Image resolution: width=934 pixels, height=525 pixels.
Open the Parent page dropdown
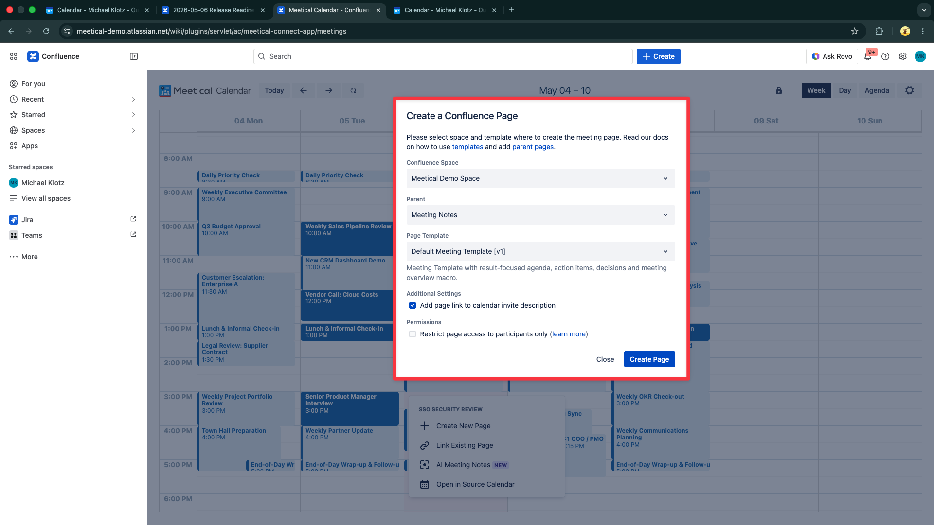540,215
